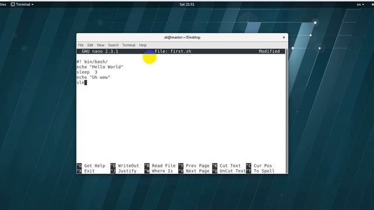Open the View menu in terminal
This screenshot has height=210, width=374.
[101, 45]
